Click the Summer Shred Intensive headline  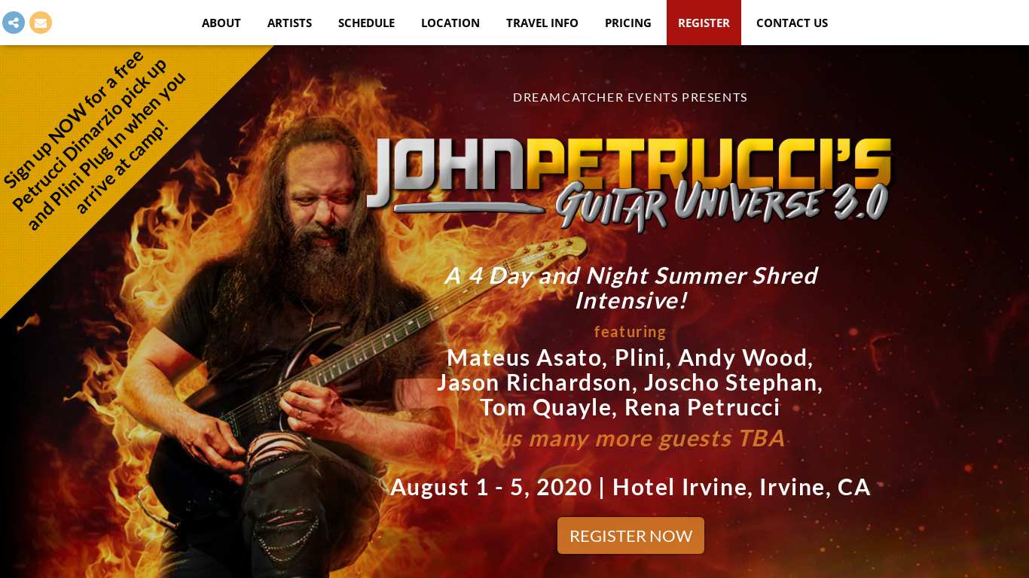click(x=631, y=287)
